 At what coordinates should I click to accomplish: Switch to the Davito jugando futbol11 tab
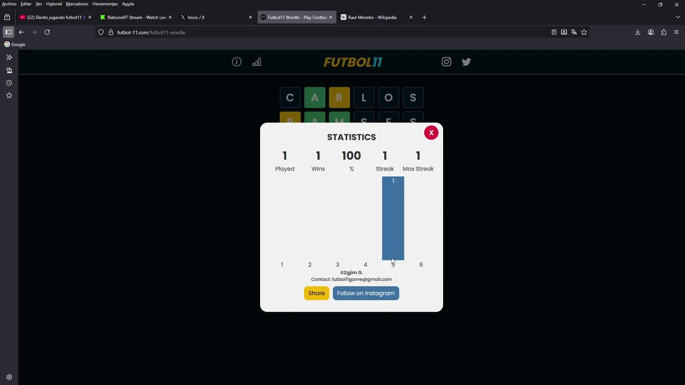coord(56,17)
